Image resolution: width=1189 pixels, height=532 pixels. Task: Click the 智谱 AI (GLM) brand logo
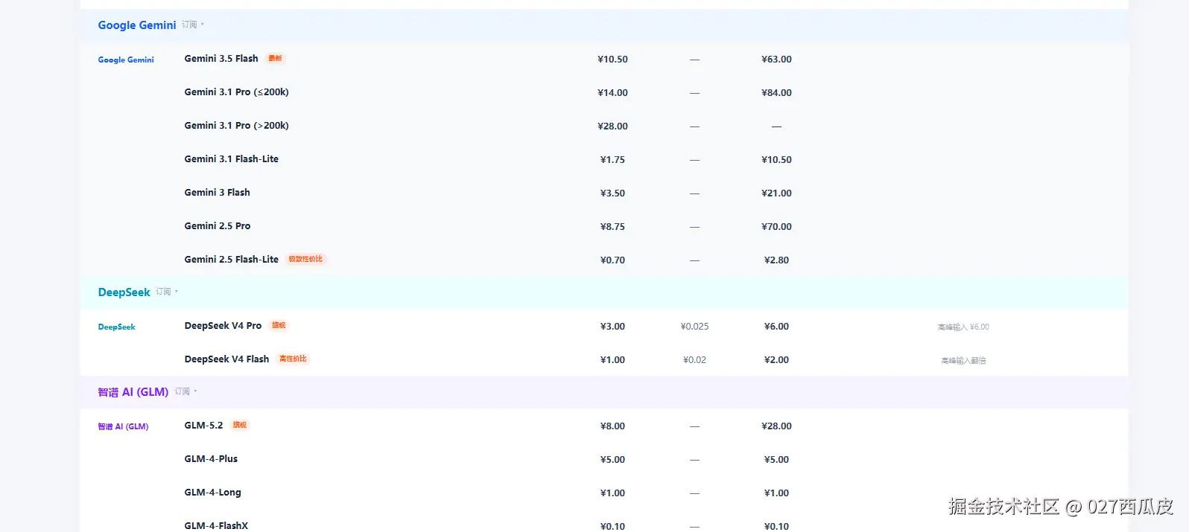123,426
